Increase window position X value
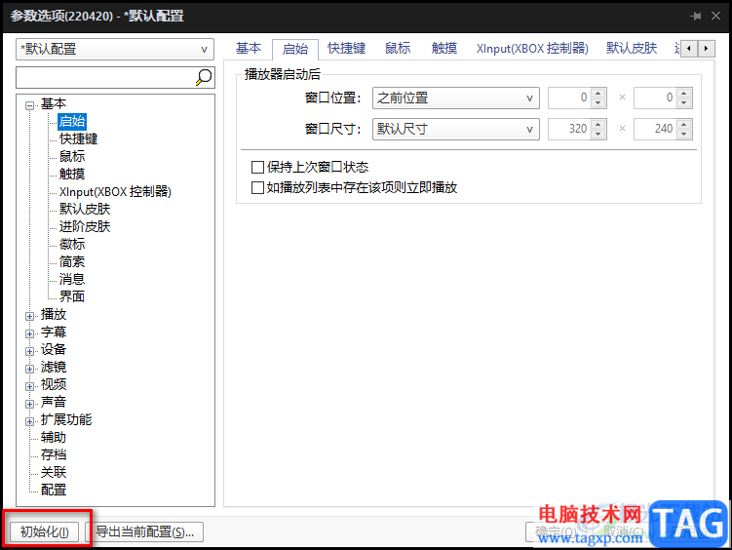The width and height of the screenshot is (732, 550). pos(598,93)
